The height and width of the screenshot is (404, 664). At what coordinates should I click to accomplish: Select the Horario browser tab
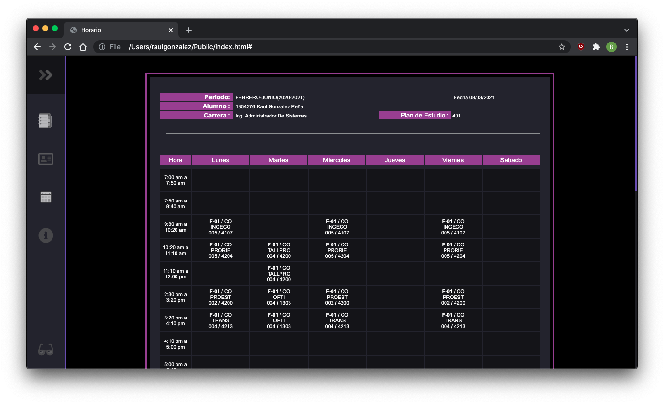(121, 30)
